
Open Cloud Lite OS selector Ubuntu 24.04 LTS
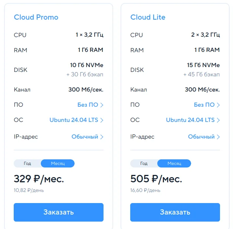(190, 120)
